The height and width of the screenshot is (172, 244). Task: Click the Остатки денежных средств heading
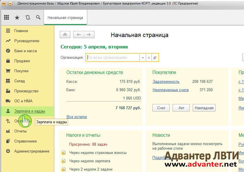95,73
